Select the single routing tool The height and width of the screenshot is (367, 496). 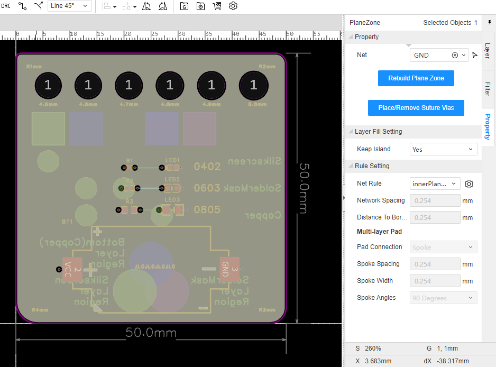22,6
